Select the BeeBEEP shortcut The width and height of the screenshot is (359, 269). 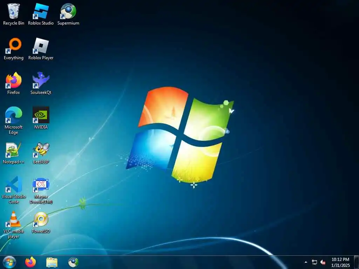pos(41,153)
